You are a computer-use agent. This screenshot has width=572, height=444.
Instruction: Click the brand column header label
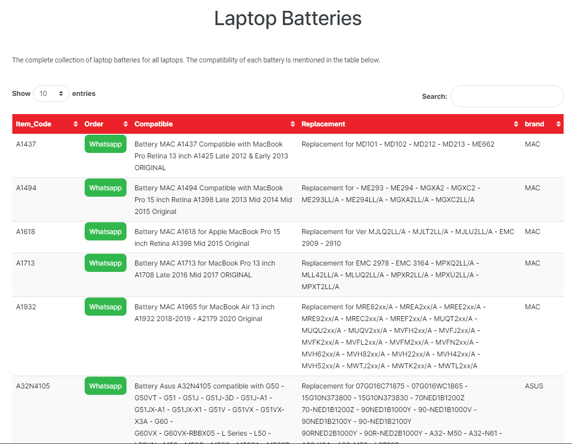tap(535, 124)
